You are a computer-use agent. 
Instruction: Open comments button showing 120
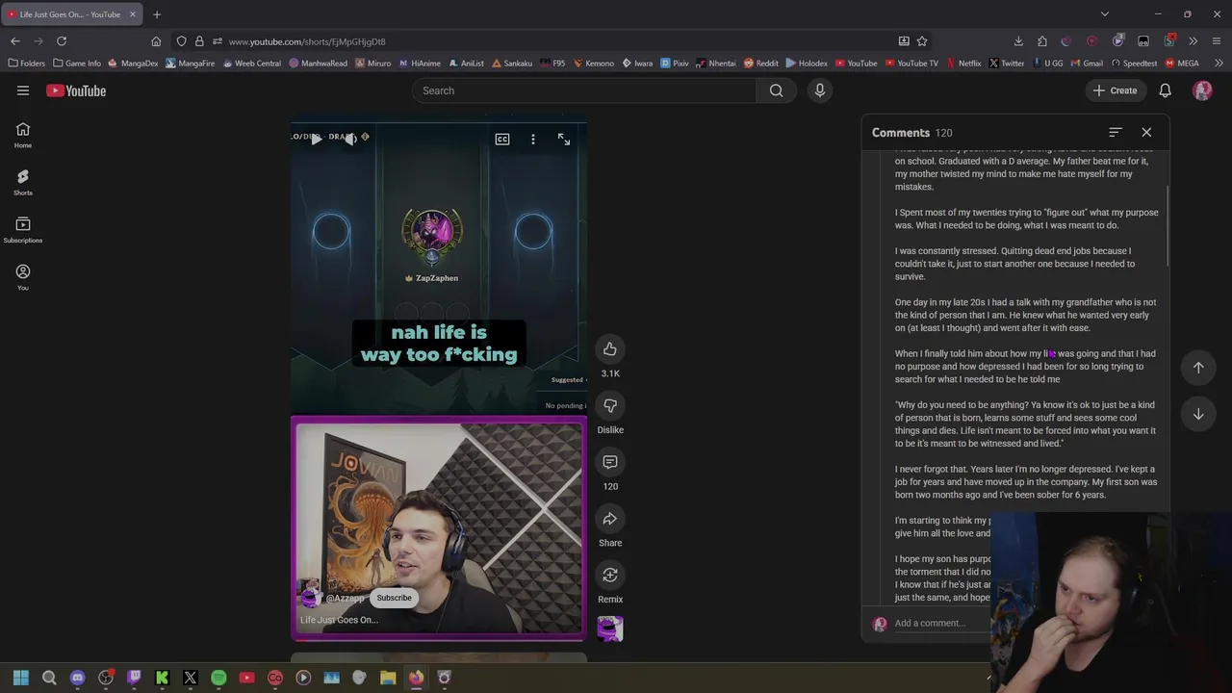point(610,462)
